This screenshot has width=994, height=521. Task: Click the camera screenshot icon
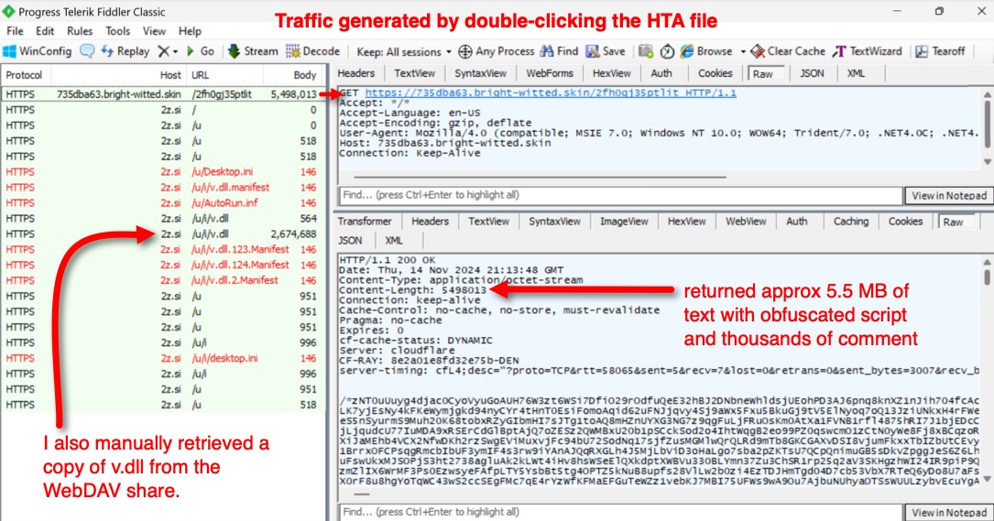[646, 51]
